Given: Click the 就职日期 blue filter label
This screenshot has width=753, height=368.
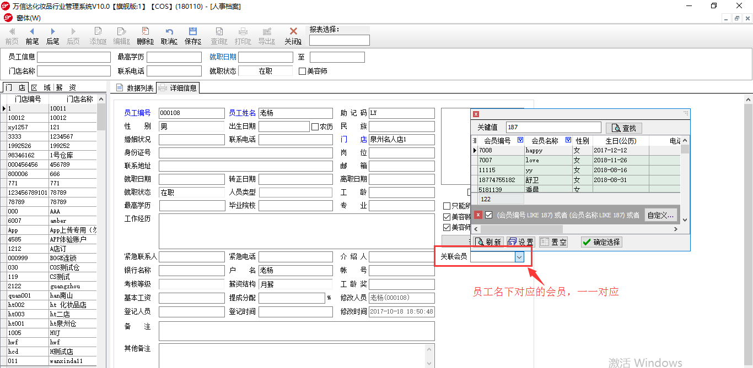Looking at the screenshot, I should (223, 57).
